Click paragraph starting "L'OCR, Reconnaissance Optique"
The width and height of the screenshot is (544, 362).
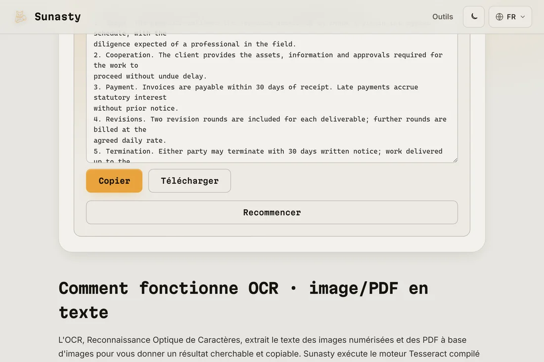tap(269, 347)
